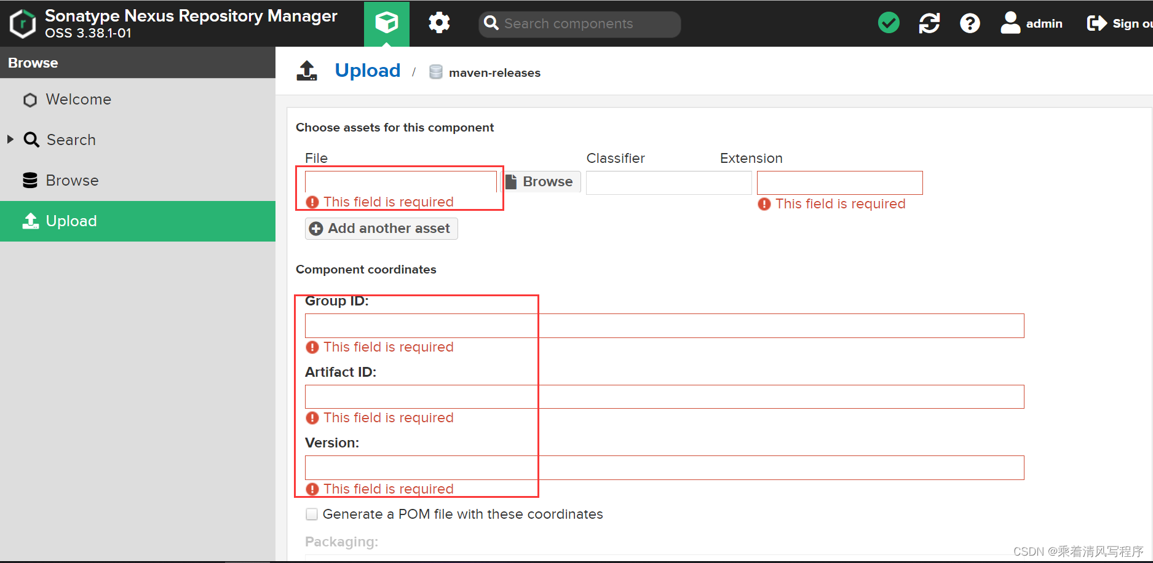Click 'Sonatype Nexus Repository Manager' title
The height and width of the screenshot is (563, 1153).
pos(191,16)
